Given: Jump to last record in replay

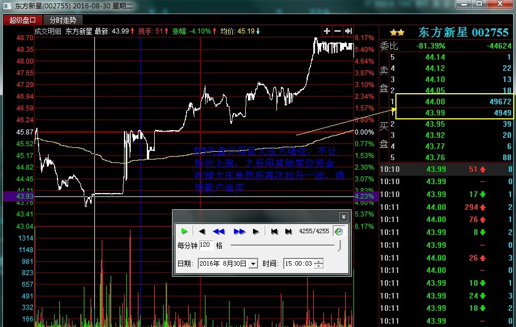Looking at the screenshot, I should 288,231.
